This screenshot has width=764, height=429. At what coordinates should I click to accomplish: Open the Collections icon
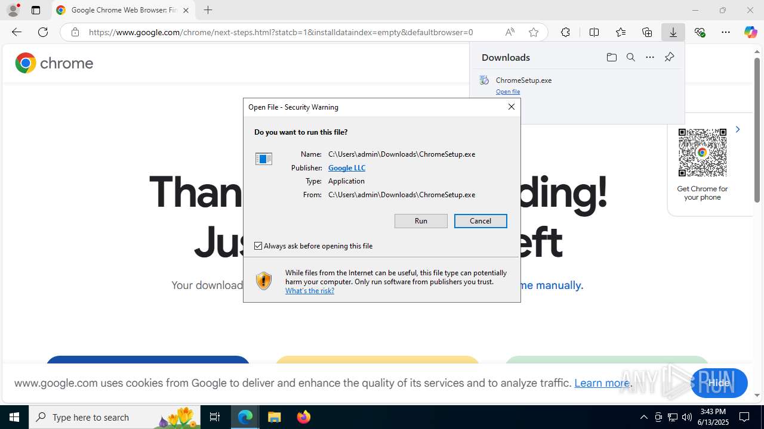coord(647,32)
